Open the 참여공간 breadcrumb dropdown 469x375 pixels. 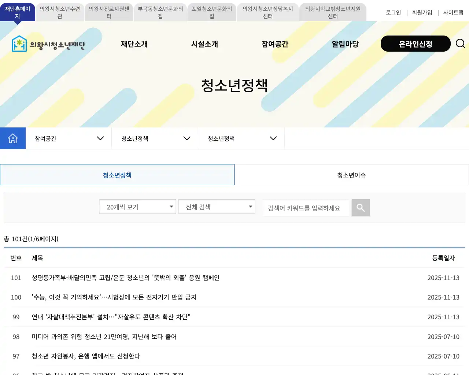click(68, 138)
